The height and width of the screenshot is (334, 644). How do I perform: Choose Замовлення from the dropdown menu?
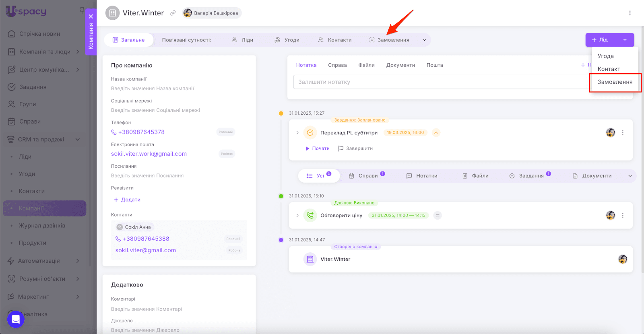point(615,82)
